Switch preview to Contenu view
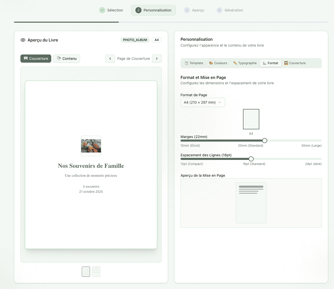The height and width of the screenshot is (289, 334). click(x=67, y=59)
